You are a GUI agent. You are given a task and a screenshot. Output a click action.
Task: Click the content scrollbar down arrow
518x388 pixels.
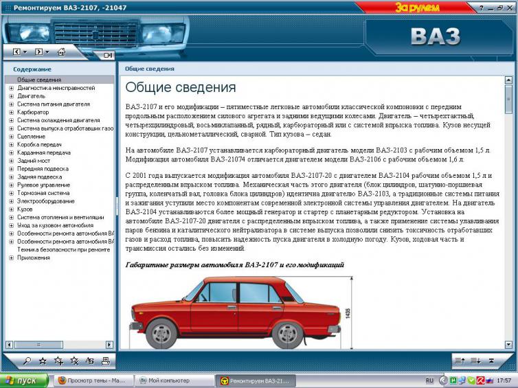508,345
